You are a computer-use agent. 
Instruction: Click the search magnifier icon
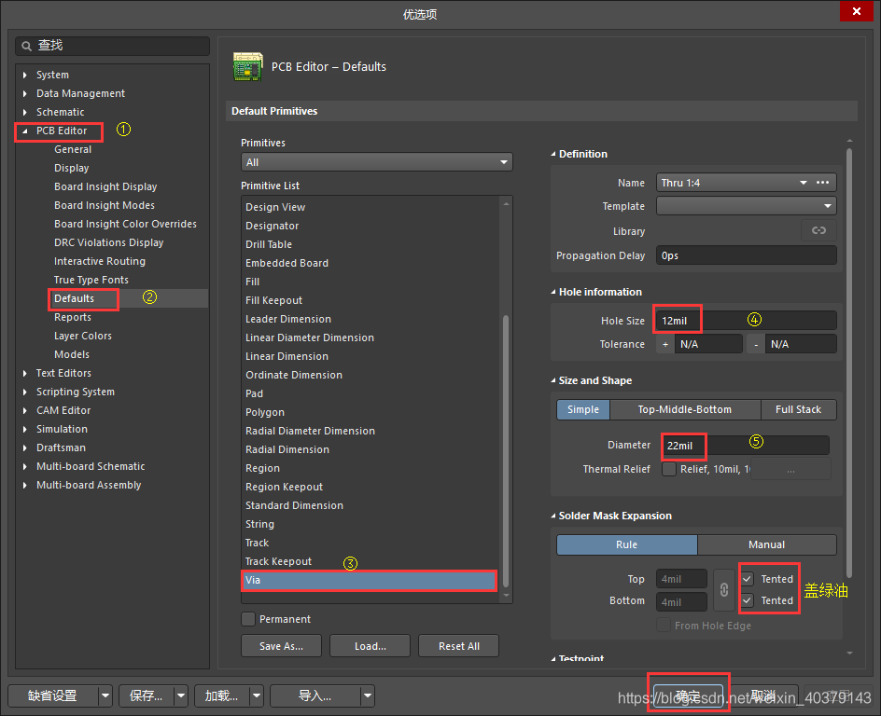26,46
